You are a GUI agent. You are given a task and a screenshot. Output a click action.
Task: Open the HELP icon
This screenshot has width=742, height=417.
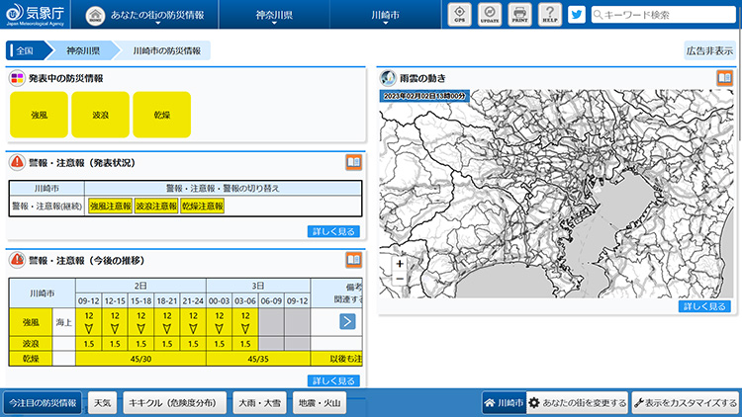point(549,15)
